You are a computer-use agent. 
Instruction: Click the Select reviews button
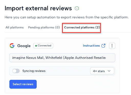coord(23,84)
